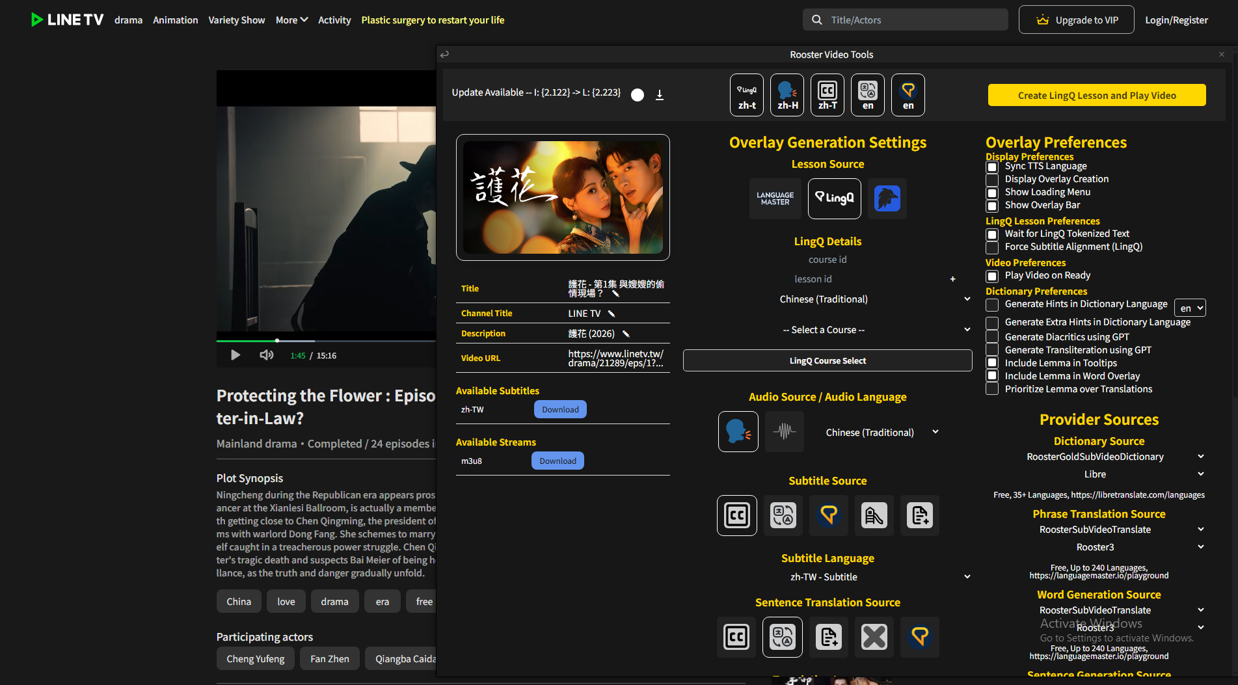Click the zh-H speaking head toolbar icon
1238x685 pixels.
click(x=787, y=95)
